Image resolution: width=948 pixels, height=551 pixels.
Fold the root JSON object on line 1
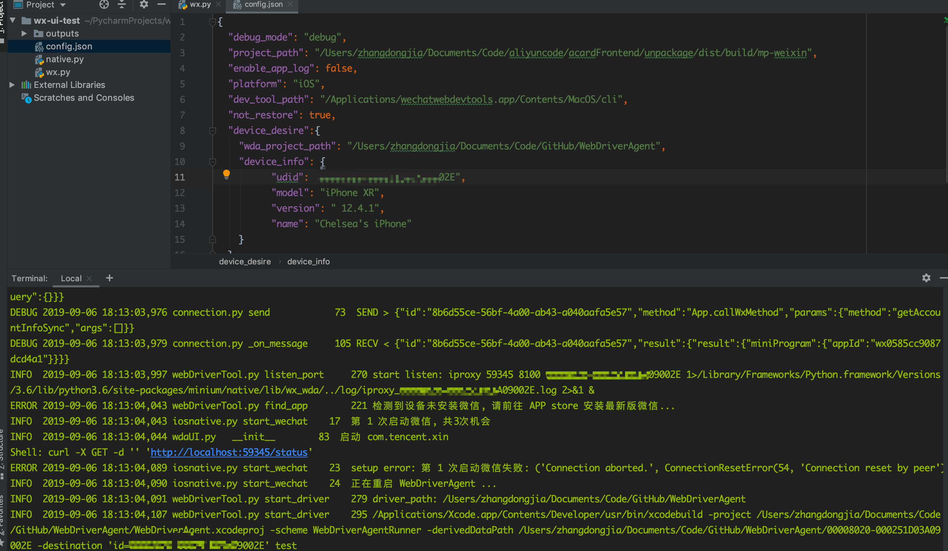(213, 22)
